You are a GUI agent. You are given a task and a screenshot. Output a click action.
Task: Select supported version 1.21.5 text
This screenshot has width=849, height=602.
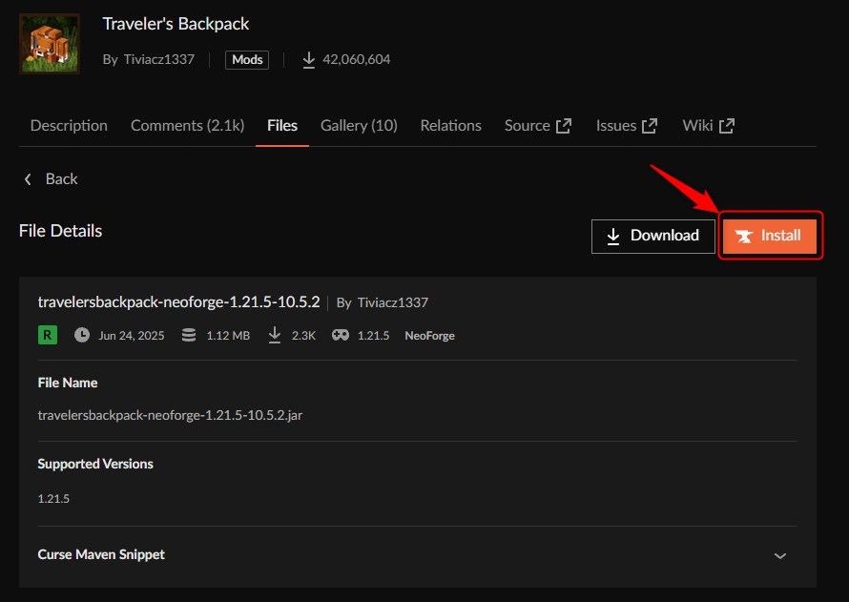53,499
